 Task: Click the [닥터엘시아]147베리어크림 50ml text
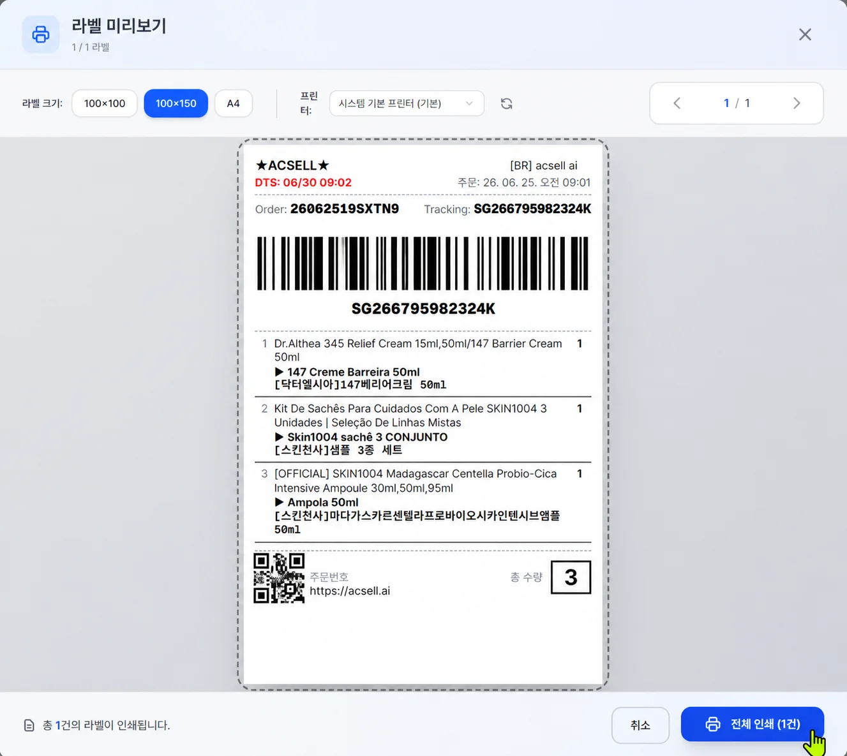[361, 385]
